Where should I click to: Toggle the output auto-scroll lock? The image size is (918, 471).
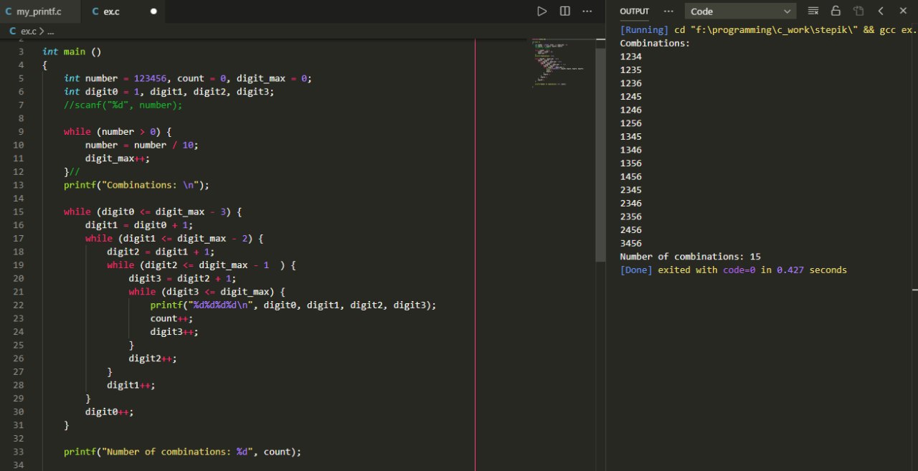coord(836,11)
